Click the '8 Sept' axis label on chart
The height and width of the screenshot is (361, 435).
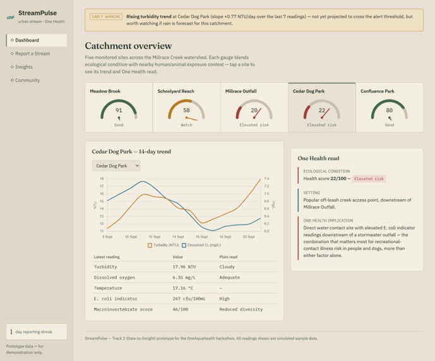[107, 237]
